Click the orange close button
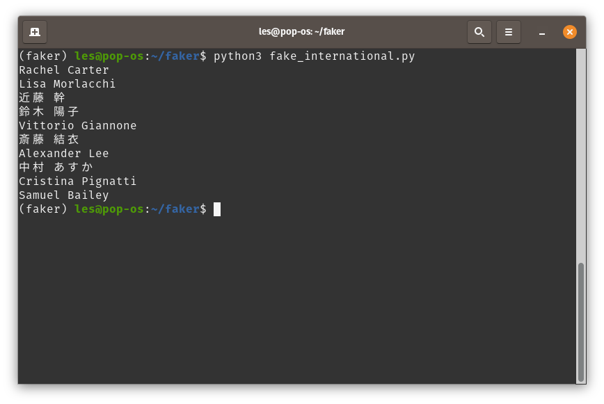604x404 pixels. tap(570, 31)
